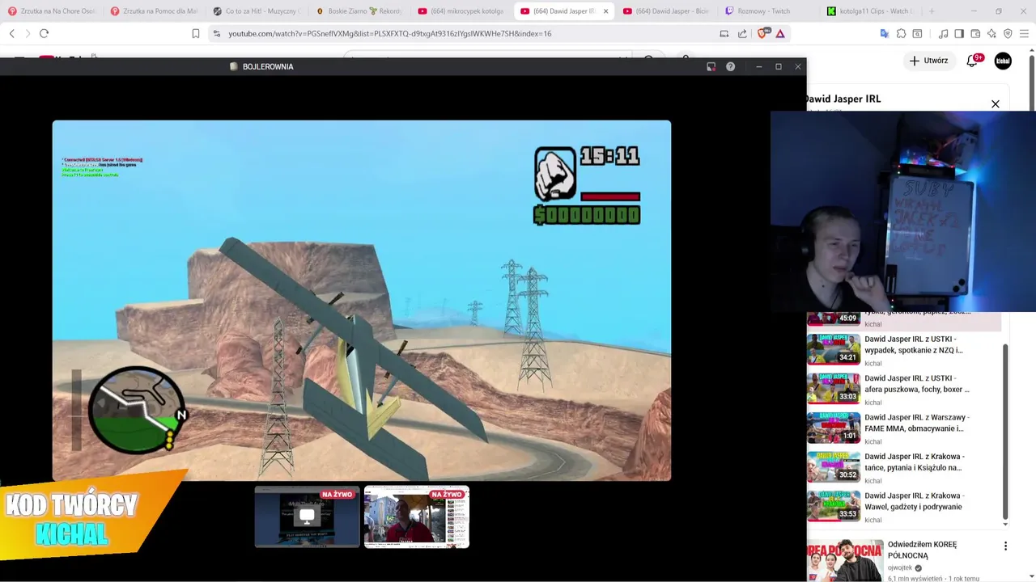
Task: Click the fist weapon icon in game HUD
Action: pos(555,174)
